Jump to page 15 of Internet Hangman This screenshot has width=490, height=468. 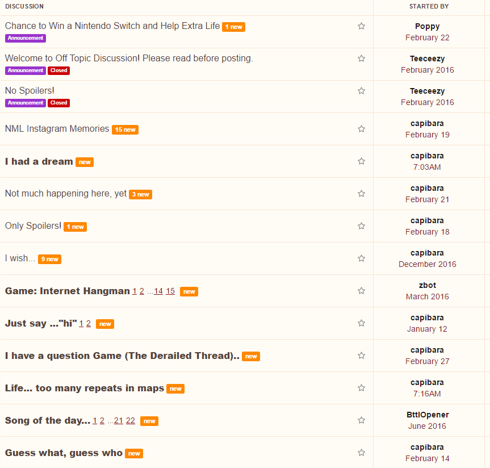[170, 291]
